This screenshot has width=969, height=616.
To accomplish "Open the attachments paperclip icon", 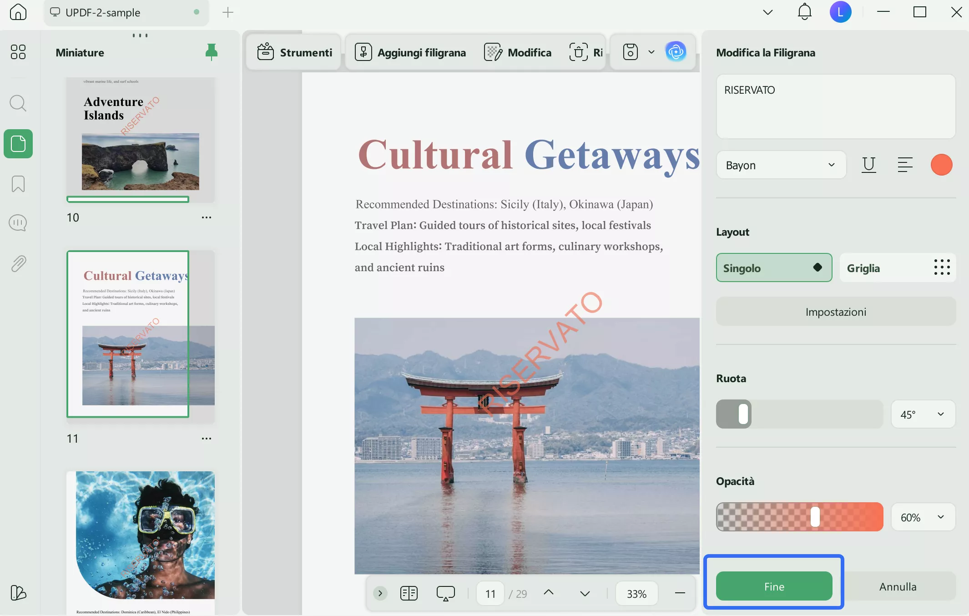I will click(x=18, y=263).
